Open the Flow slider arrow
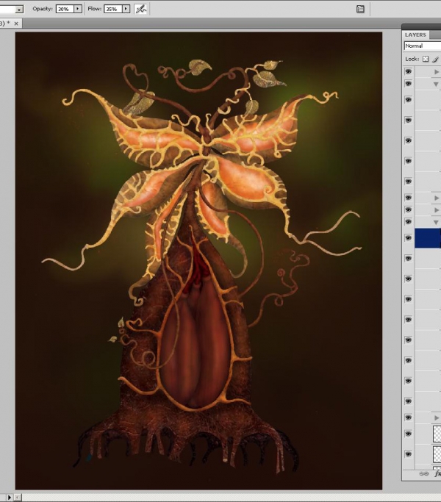Screen dimensions: 441x502 click(x=126, y=9)
